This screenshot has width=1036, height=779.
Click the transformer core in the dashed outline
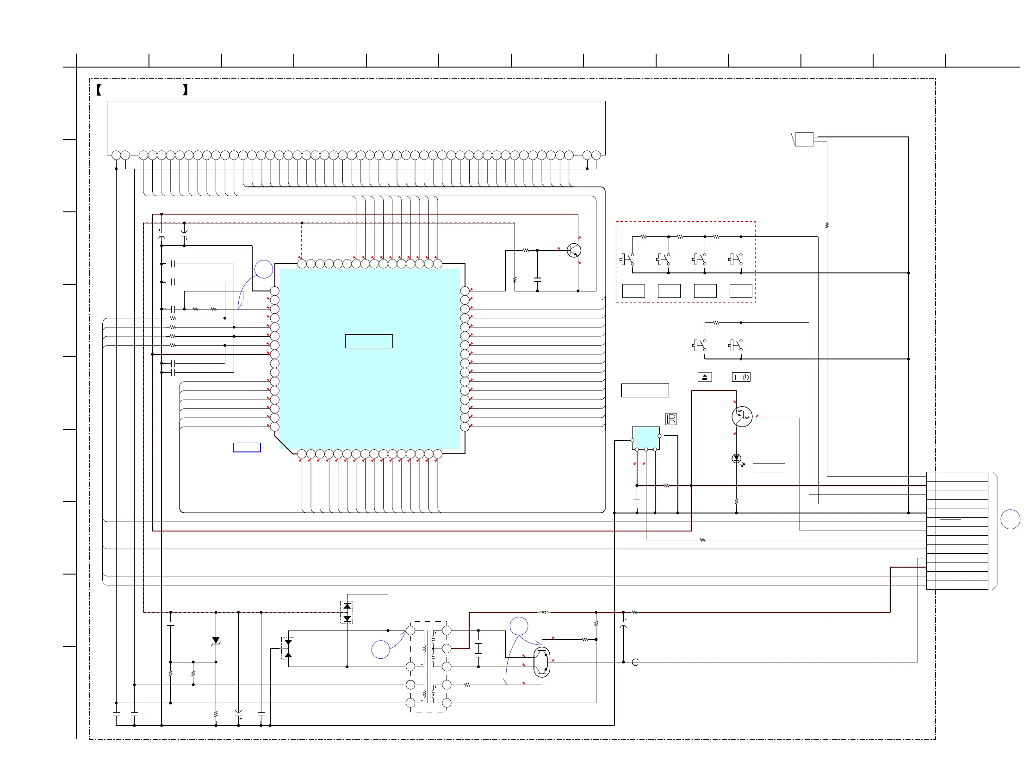(x=428, y=667)
